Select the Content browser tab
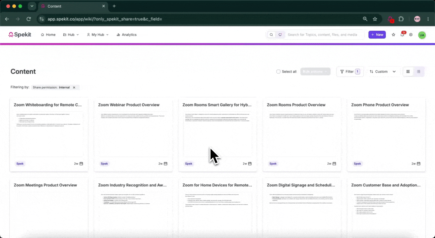 point(73,6)
